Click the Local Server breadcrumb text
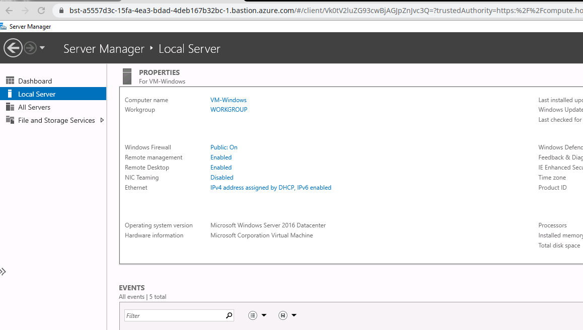Screen dimensions: 583x330 pos(189,49)
